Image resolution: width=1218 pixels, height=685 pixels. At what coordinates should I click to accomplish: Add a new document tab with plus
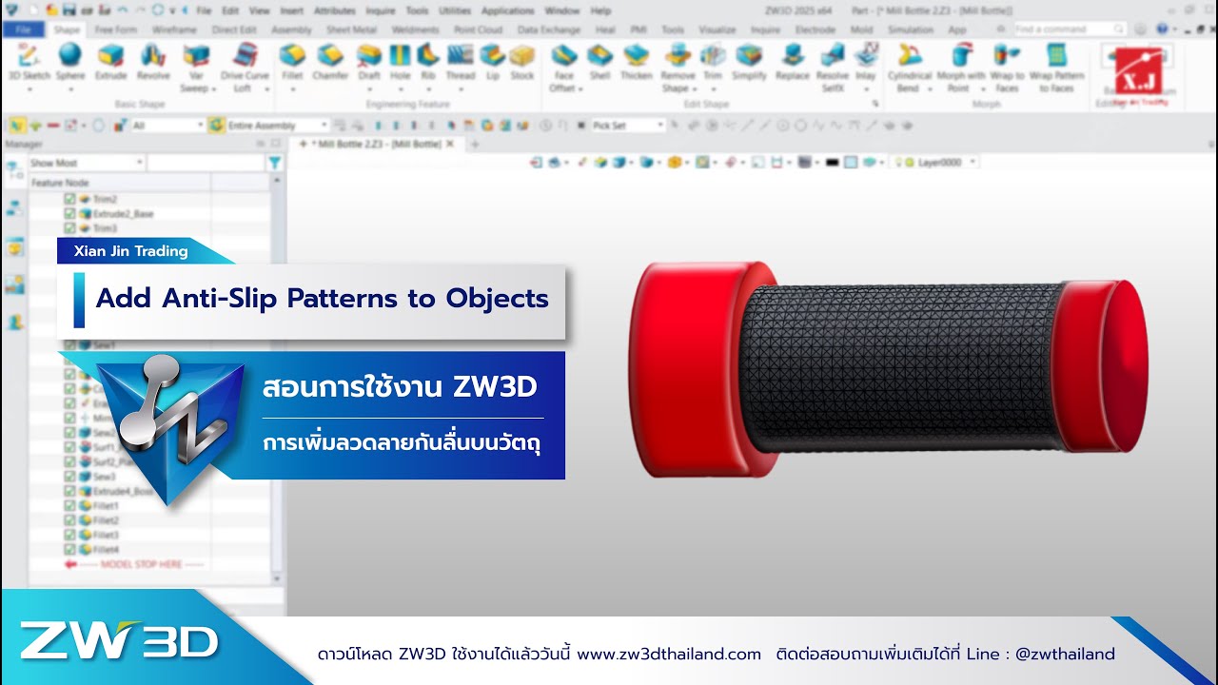[475, 144]
